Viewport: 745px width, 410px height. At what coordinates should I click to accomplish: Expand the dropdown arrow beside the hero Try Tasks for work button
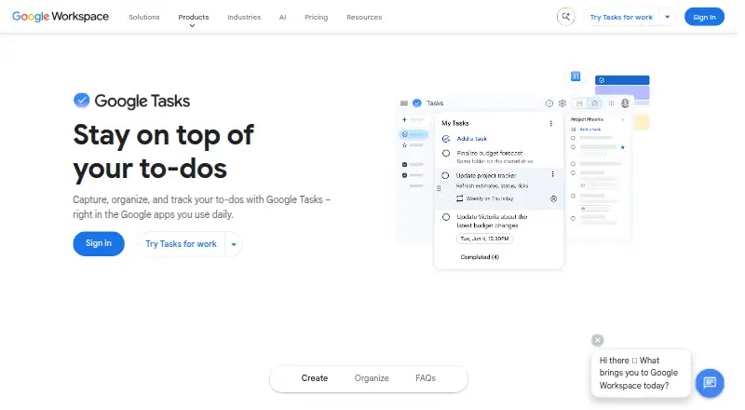[234, 244]
